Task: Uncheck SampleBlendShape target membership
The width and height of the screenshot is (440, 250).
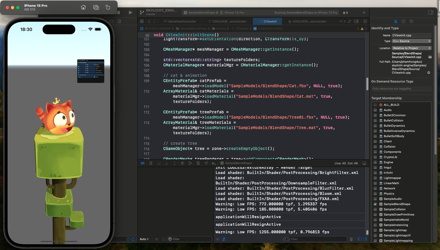Action: (375, 204)
